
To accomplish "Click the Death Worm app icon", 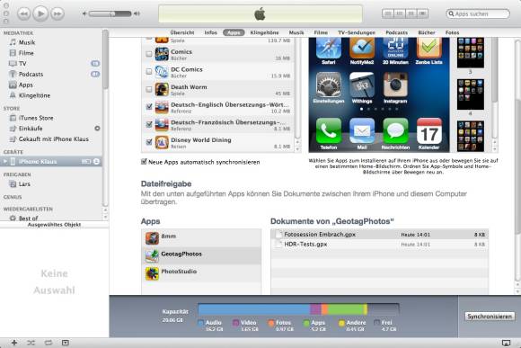I will click(162, 90).
